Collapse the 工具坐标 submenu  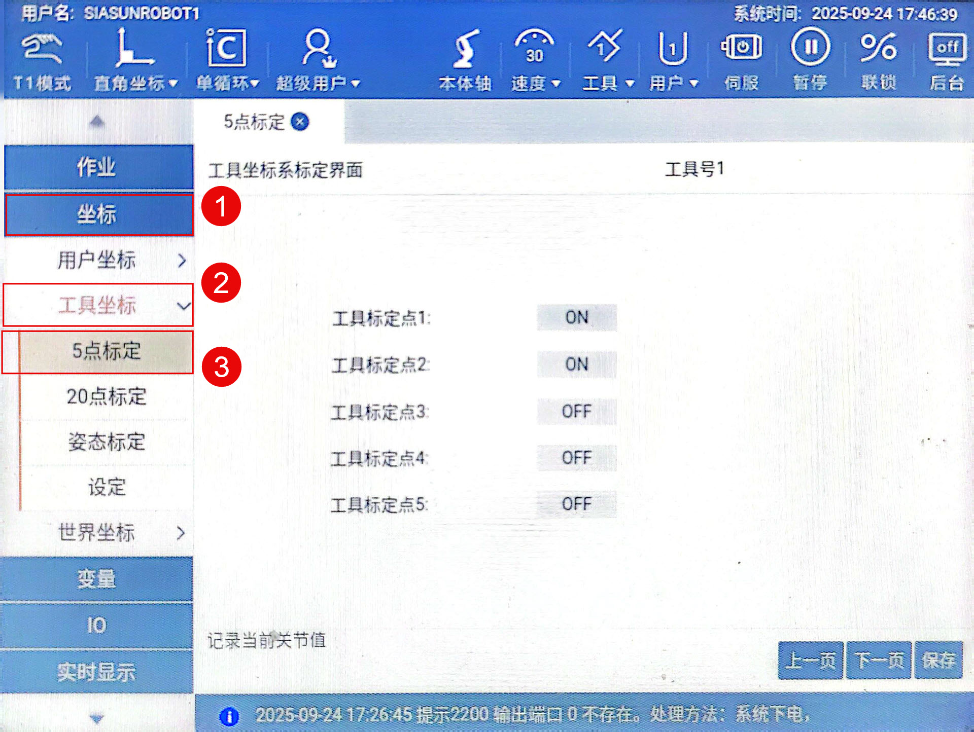click(183, 306)
